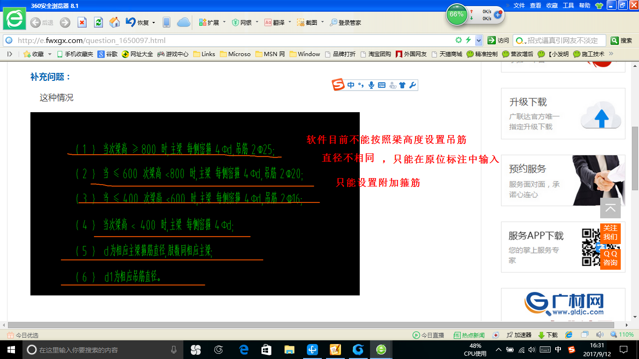The image size is (639, 359).
Task: Open the 谷歌 bookmark
Action: [x=108, y=54]
